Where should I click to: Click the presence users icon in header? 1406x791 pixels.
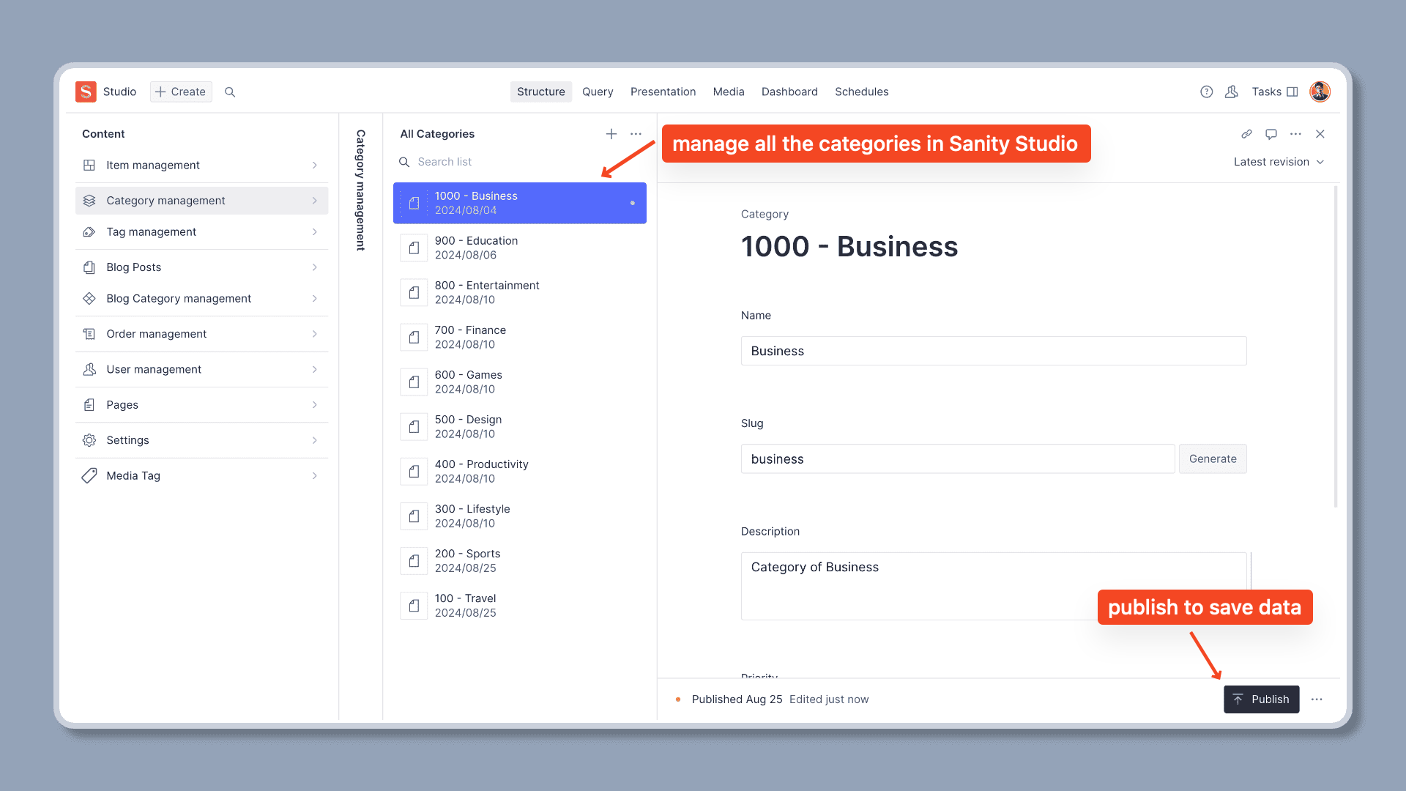point(1232,92)
